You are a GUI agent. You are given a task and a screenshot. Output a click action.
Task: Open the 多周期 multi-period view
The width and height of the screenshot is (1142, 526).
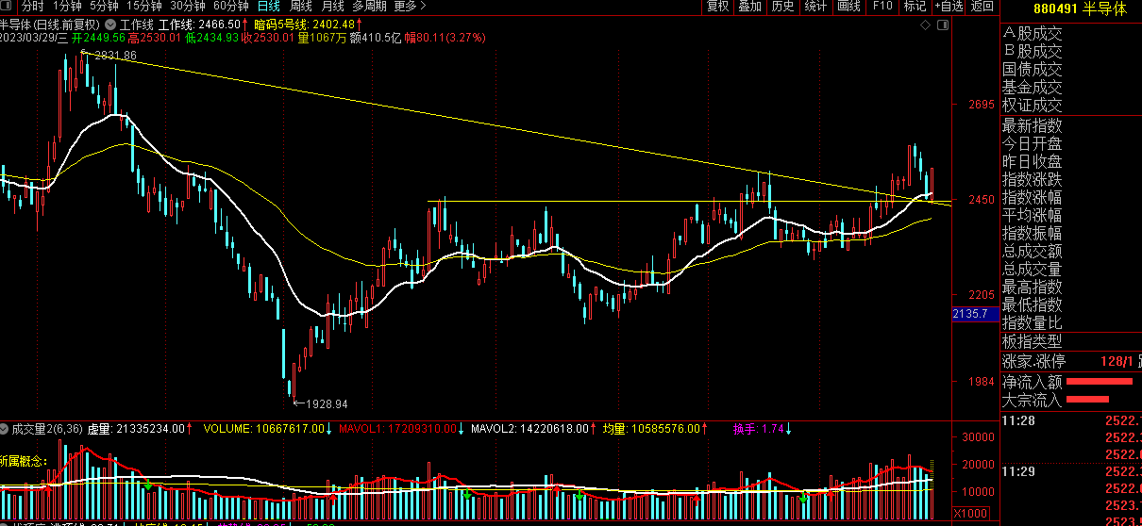pyautogui.click(x=370, y=6)
